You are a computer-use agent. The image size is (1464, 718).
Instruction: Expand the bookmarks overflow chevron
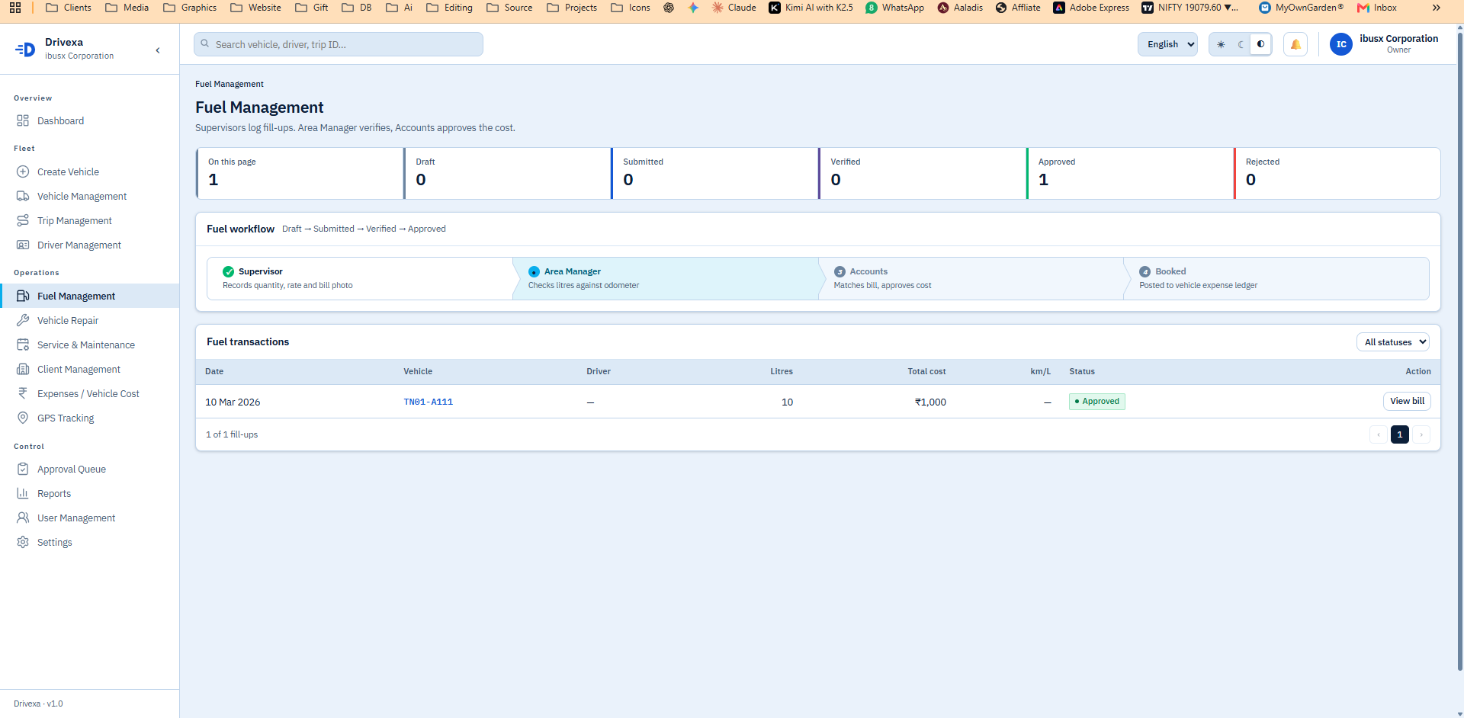1437,8
